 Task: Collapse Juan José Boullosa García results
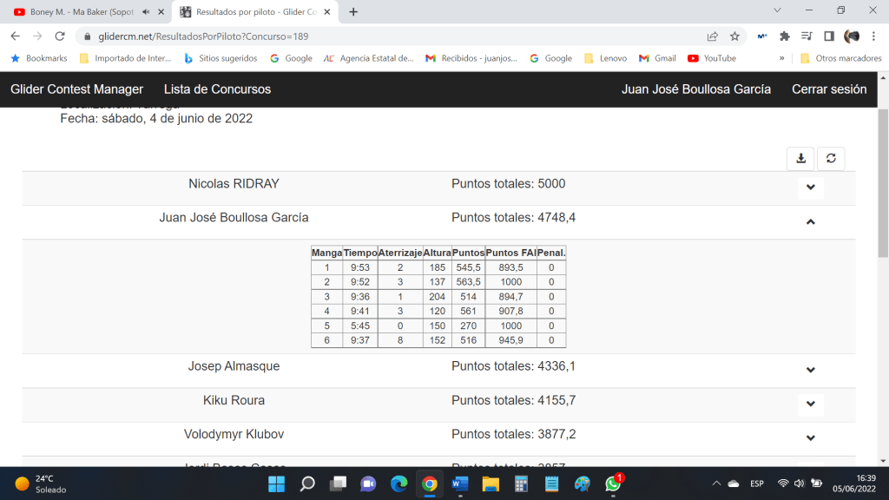pyautogui.click(x=810, y=222)
